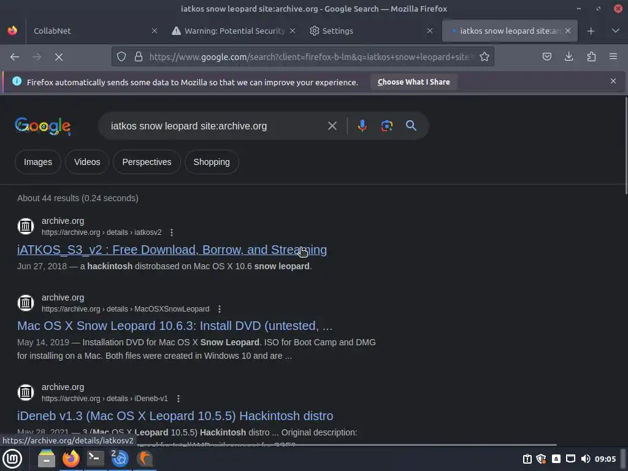
Task: Close the CollabNet tab
Action: click(x=154, y=31)
